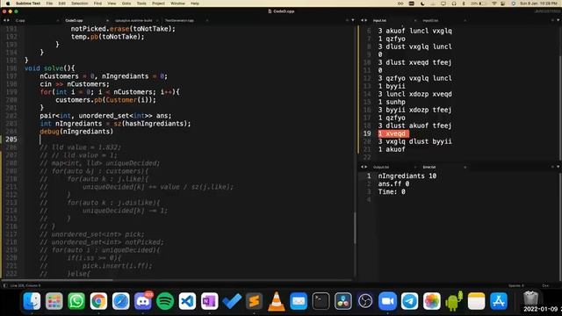Screen dimensions: 562x316
Task: Launch Spotify from the dock
Action: tap(165, 301)
